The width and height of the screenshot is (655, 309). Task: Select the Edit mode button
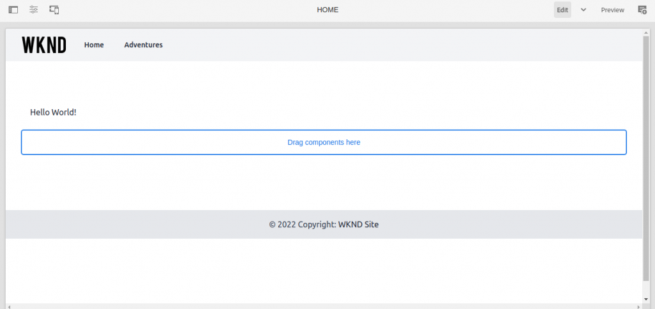click(x=562, y=10)
